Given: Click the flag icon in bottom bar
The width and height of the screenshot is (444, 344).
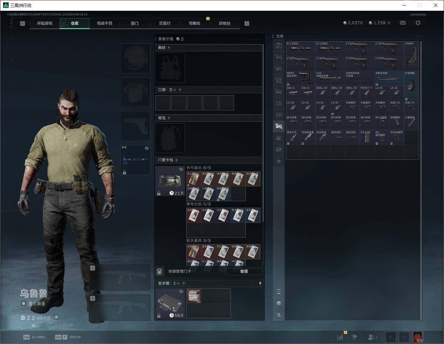Looking at the screenshot, I should [x=355, y=337].
